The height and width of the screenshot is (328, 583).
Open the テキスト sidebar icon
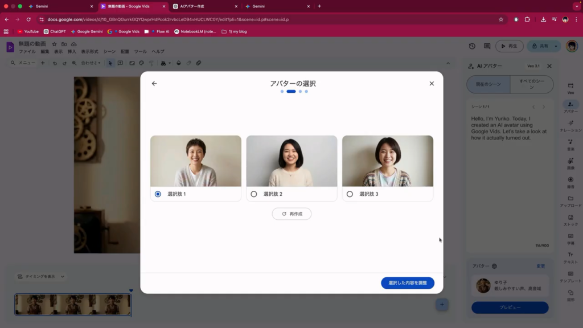570,256
